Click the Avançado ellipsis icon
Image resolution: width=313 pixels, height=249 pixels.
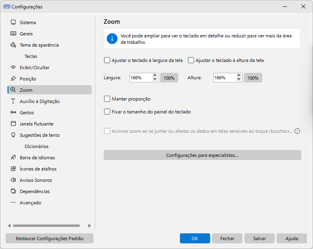(x=13, y=202)
